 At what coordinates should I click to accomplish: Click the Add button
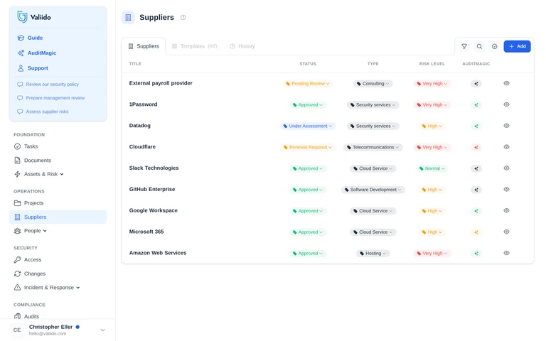coord(517,46)
